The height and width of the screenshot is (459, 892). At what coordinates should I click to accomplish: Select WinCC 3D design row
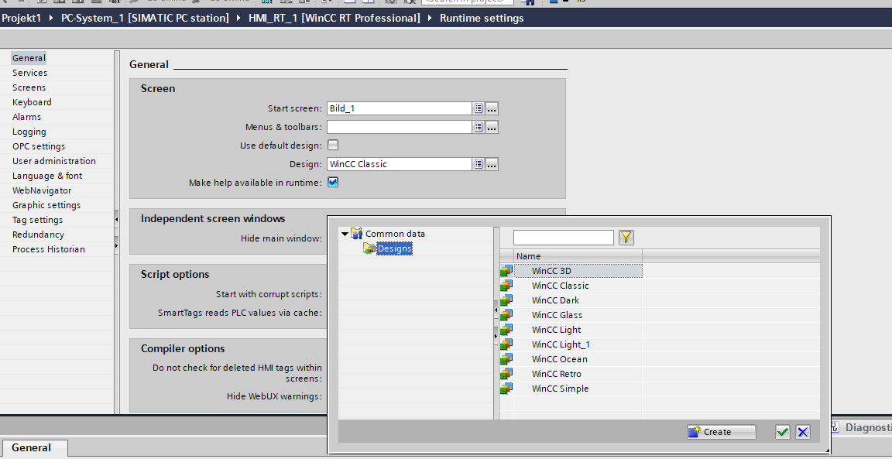pyautogui.click(x=578, y=272)
